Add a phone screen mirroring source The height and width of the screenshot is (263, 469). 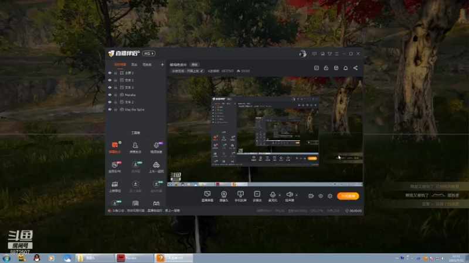click(x=240, y=196)
